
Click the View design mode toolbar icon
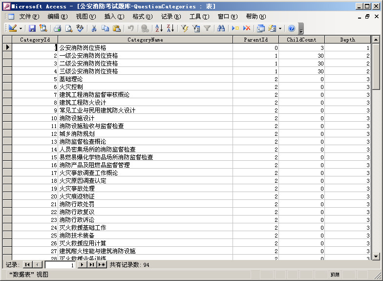13,28
